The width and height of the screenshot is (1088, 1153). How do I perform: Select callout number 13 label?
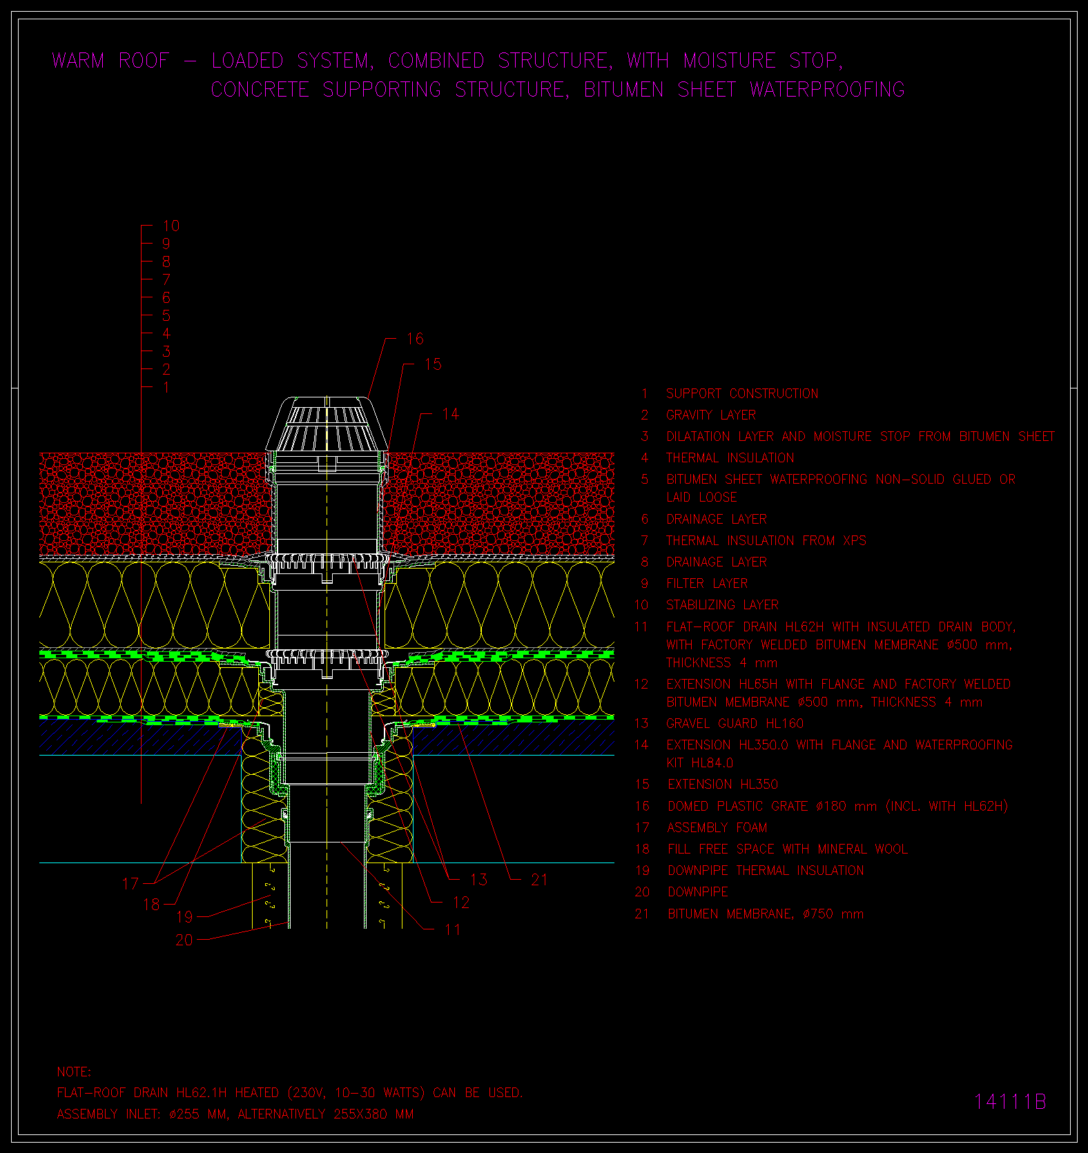(478, 880)
